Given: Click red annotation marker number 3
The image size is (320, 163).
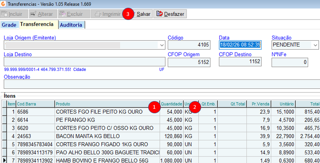Looking at the screenshot, I should (129, 14).
